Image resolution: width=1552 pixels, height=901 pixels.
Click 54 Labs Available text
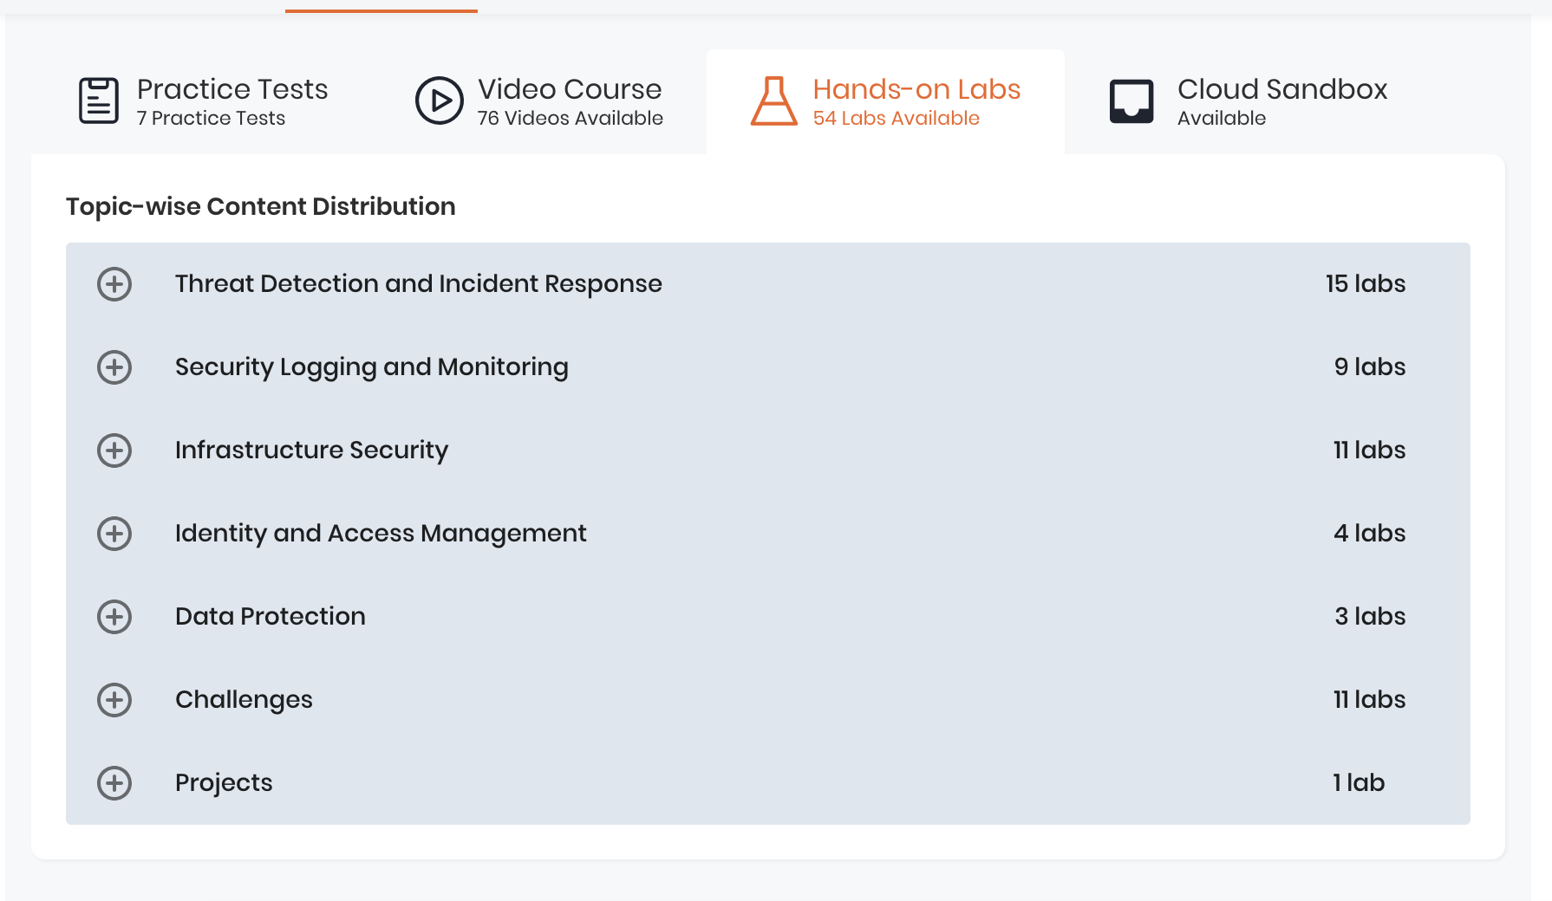pyautogui.click(x=897, y=119)
